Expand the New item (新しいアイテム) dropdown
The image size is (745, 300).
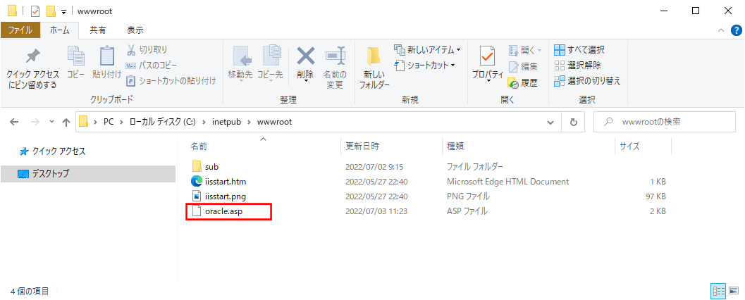pyautogui.click(x=428, y=50)
